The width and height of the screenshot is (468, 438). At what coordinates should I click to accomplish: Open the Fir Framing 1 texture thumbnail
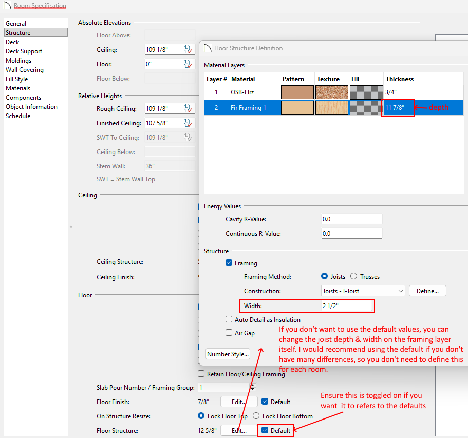331,107
